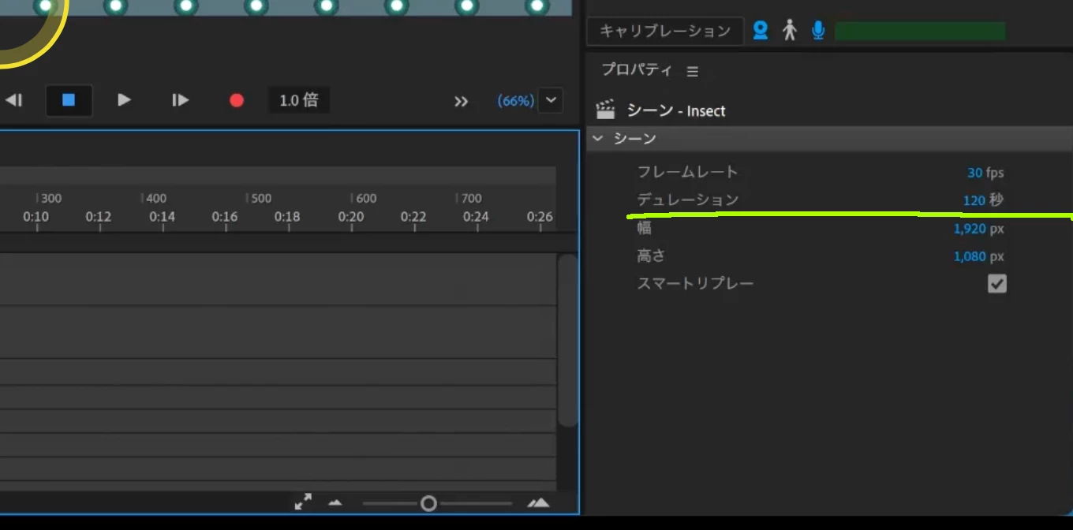Screen dimensions: 1073x530
Task: Edit the height value 1,080
Action: (x=970, y=256)
